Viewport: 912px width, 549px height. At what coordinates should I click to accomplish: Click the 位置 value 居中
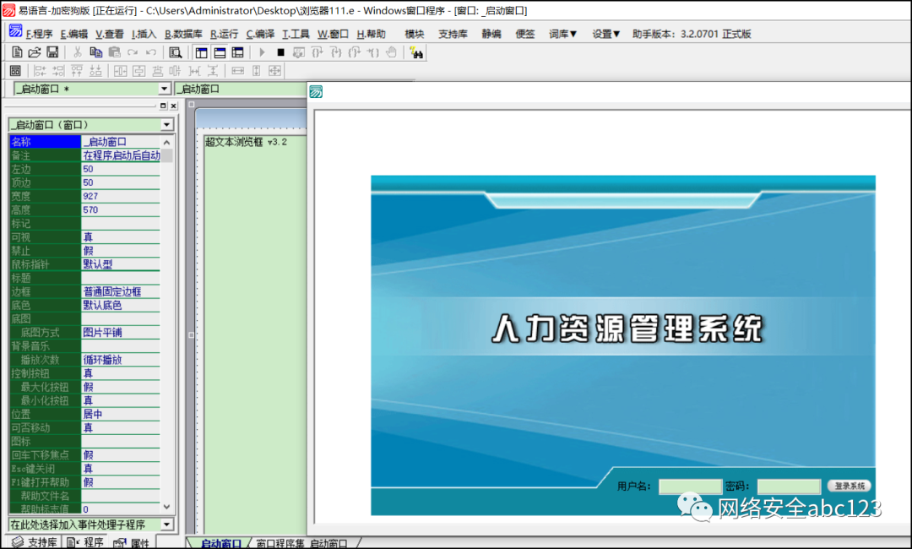point(120,414)
